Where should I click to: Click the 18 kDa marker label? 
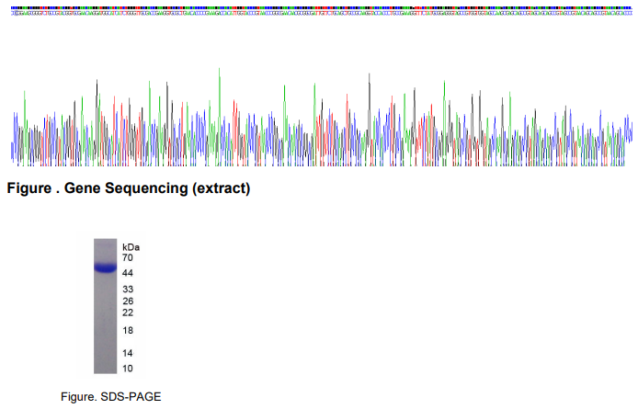pos(128,330)
